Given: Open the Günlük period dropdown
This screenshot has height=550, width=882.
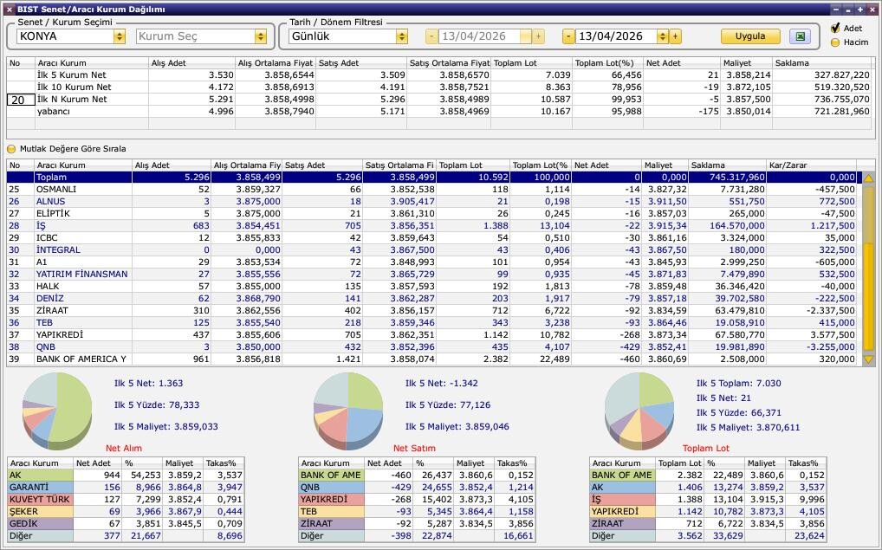Looking at the screenshot, I should pos(401,36).
